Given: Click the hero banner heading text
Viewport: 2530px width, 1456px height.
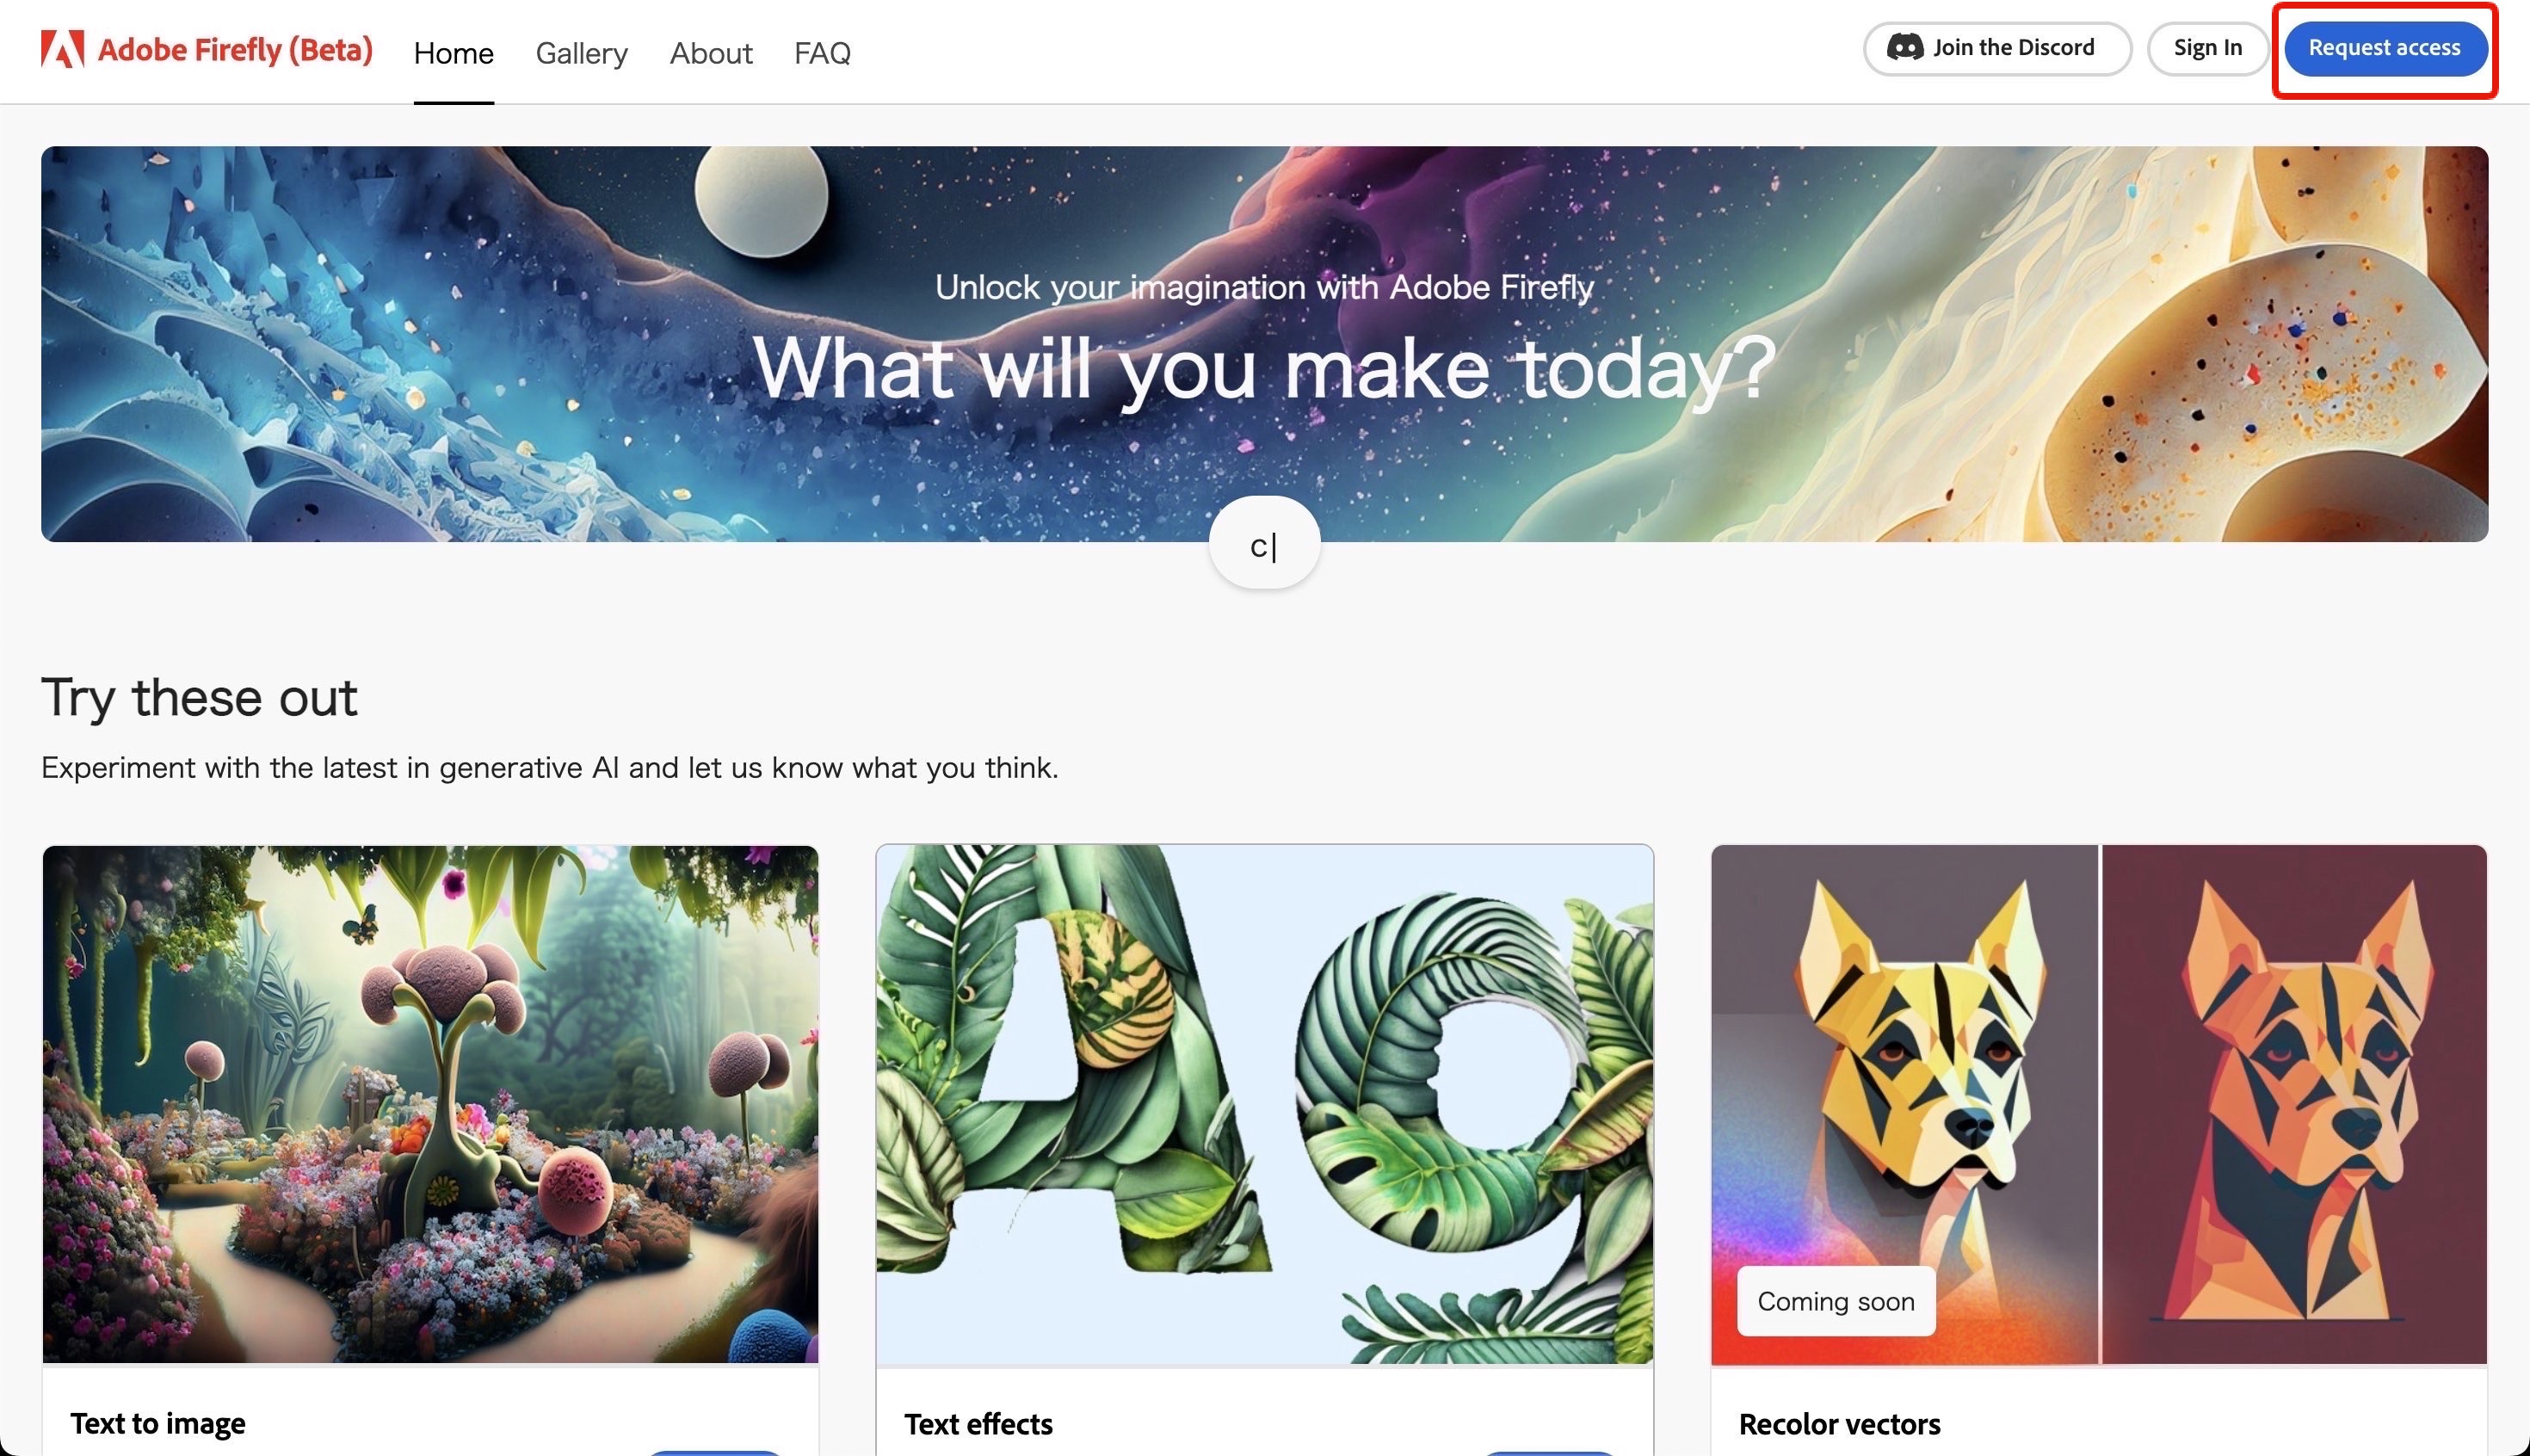Looking at the screenshot, I should point(1265,368).
